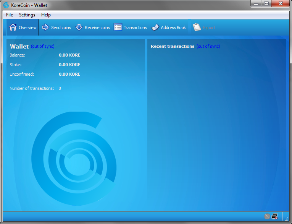Select the Unconfirmed 0.00 KORE value
Image resolution: width=292 pixels, height=224 pixels.
69,74
